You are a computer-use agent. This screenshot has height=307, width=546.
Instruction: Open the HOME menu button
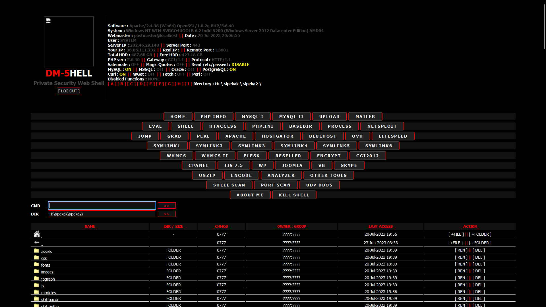coord(178,117)
